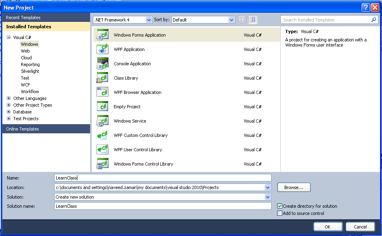
Task: Expand the Other Languages node
Action: tap(8, 98)
